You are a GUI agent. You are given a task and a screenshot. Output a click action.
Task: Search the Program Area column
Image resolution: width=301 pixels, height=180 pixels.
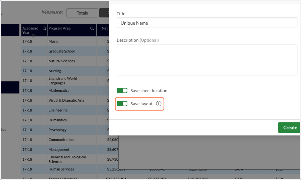pos(92,28)
